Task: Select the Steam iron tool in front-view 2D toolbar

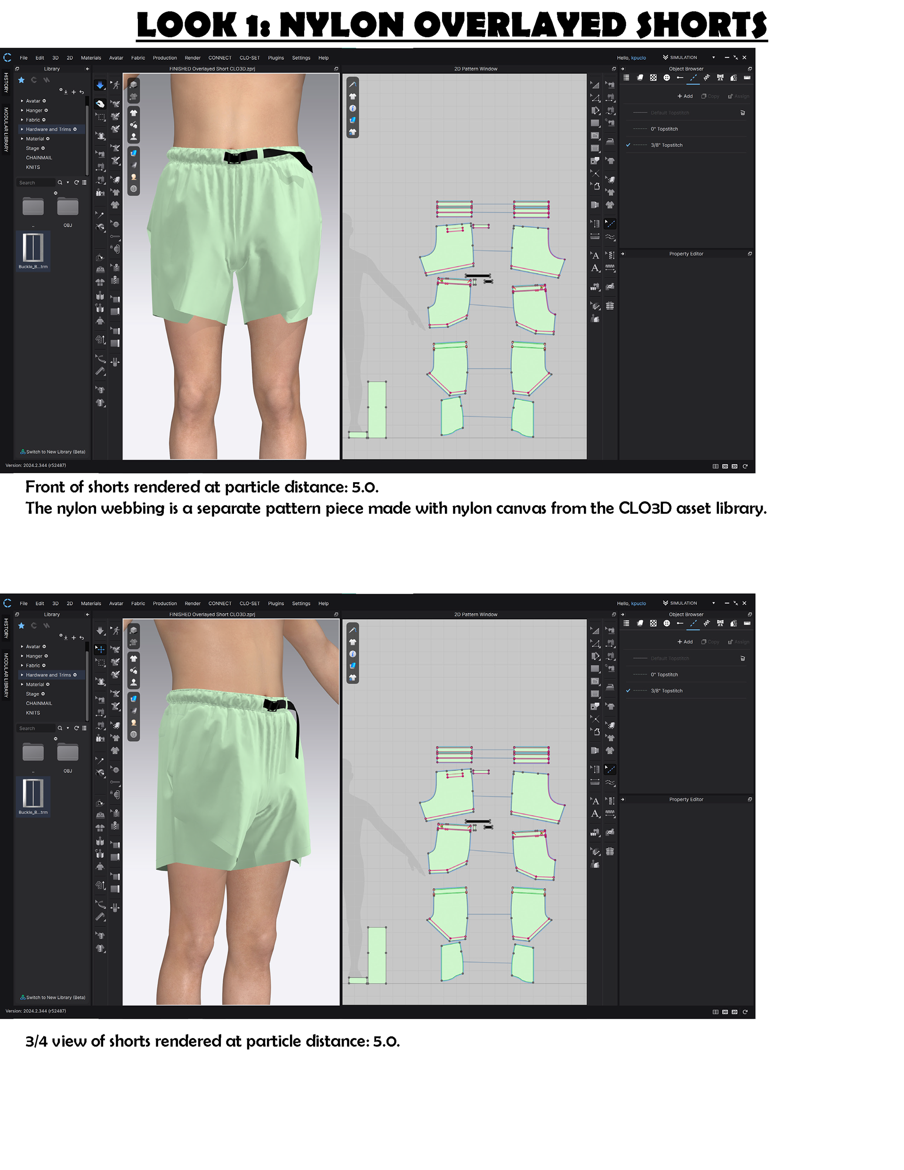Action: click(610, 142)
